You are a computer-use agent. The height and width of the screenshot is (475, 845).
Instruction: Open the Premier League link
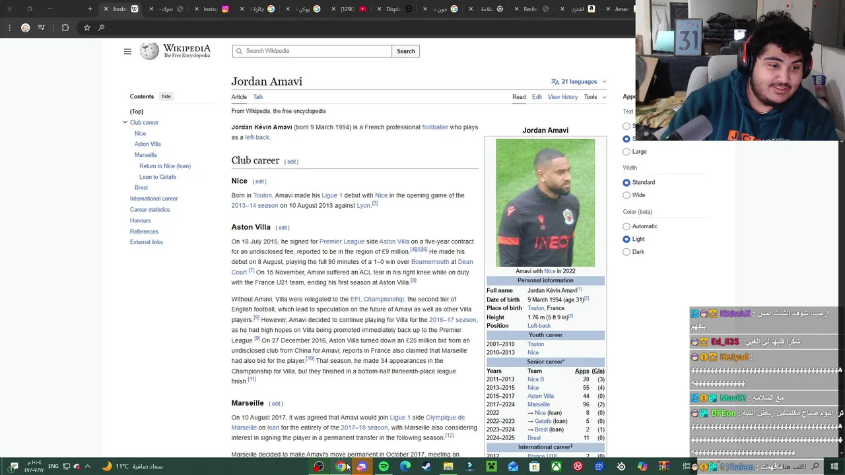[342, 241]
